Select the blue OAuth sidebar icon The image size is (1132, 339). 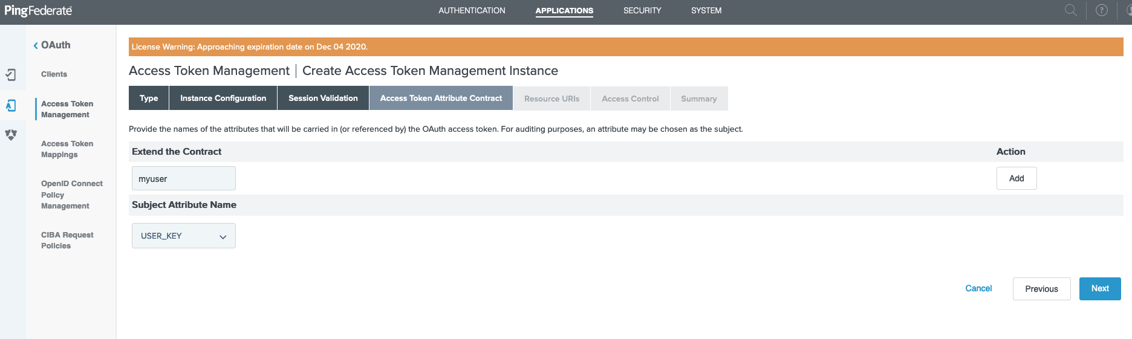[x=11, y=106]
